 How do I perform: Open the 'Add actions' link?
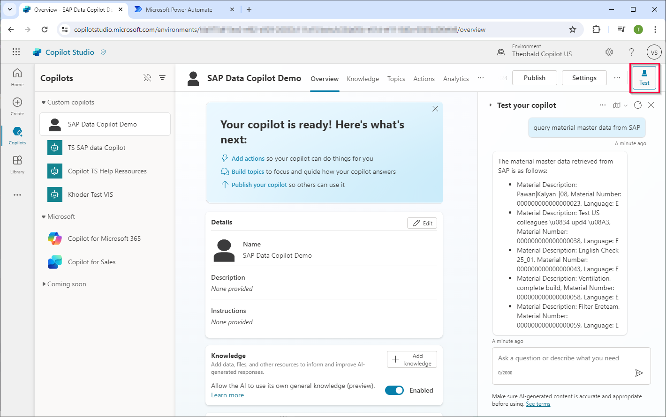point(248,158)
